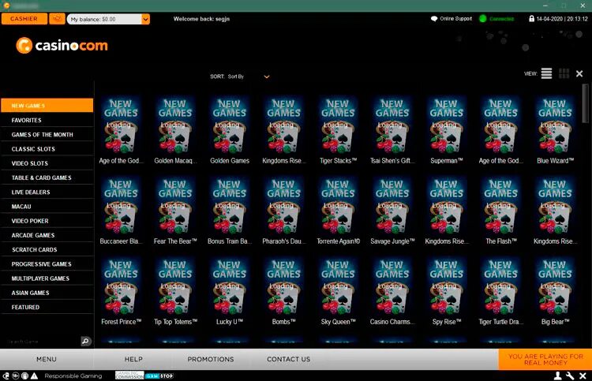The image size is (592, 381).
Task: Launch Pharaoh's Daughter game
Action: click(284, 206)
